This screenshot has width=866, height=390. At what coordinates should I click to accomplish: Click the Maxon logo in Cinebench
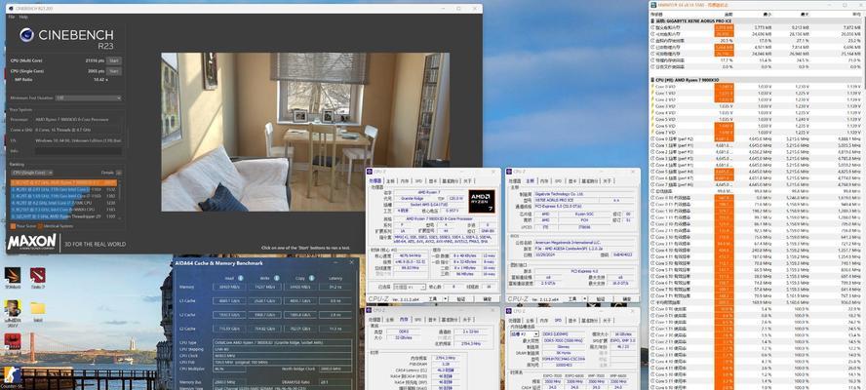point(32,242)
